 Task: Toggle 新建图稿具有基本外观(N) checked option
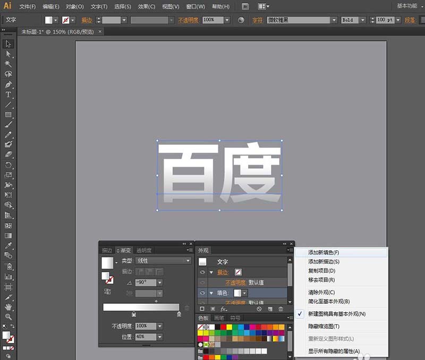pos(337,314)
